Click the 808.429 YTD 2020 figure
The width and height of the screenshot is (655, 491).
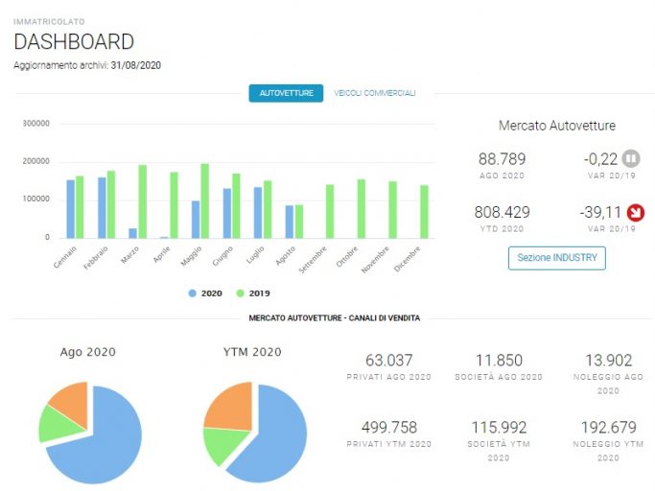point(502,212)
